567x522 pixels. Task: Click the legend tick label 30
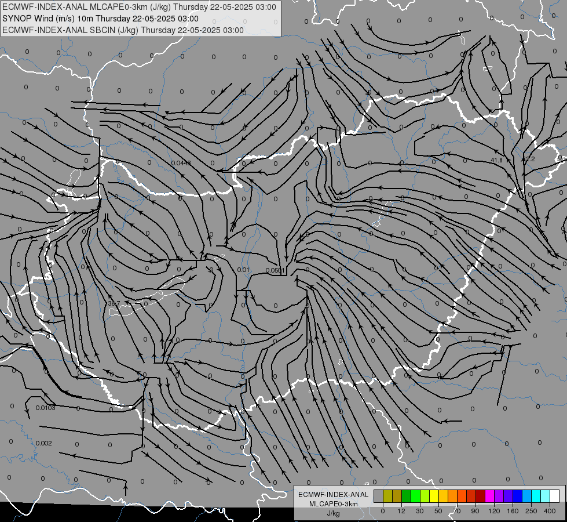pos(420,511)
